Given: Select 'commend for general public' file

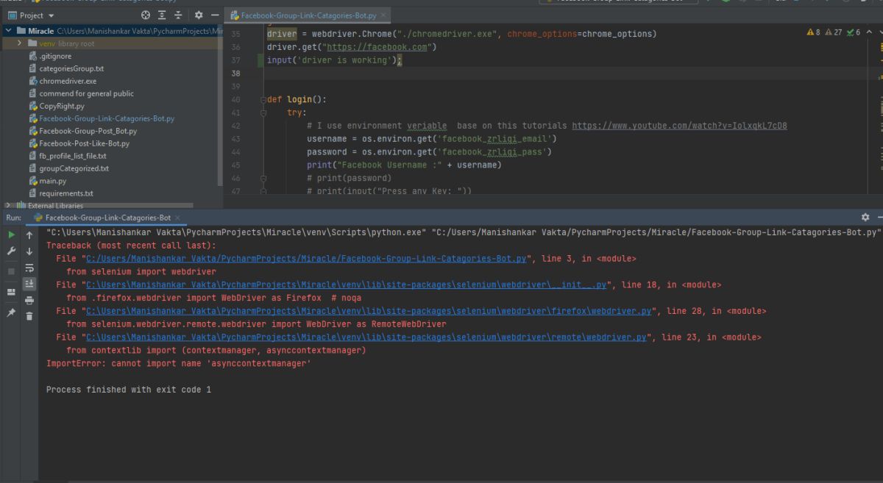Looking at the screenshot, I should tap(87, 93).
